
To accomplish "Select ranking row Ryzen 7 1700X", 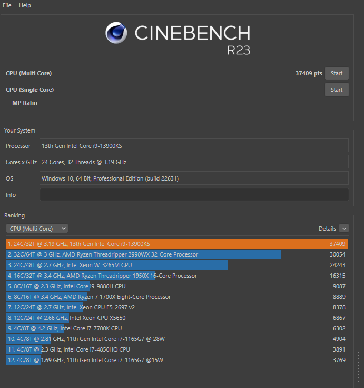I will (x=177, y=297).
